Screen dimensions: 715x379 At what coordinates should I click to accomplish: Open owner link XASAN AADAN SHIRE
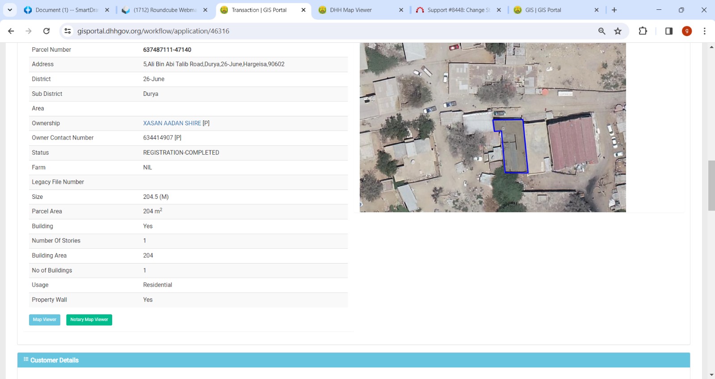point(172,123)
